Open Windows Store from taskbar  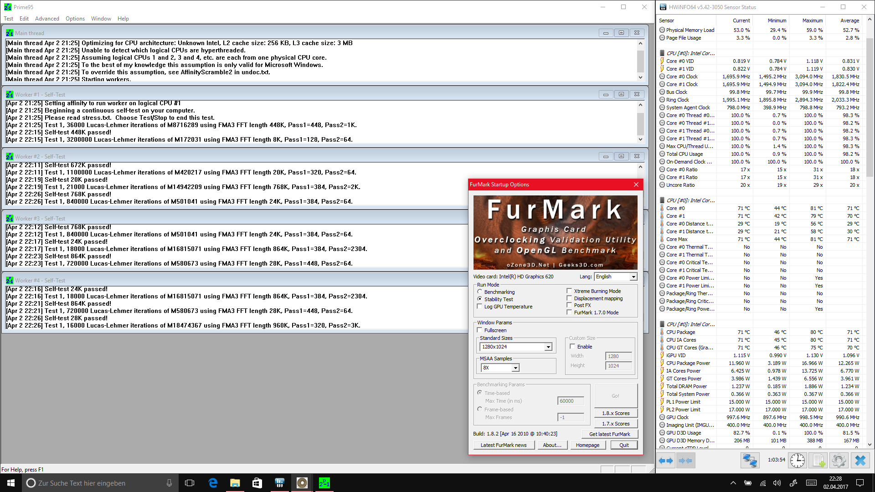pos(257,483)
